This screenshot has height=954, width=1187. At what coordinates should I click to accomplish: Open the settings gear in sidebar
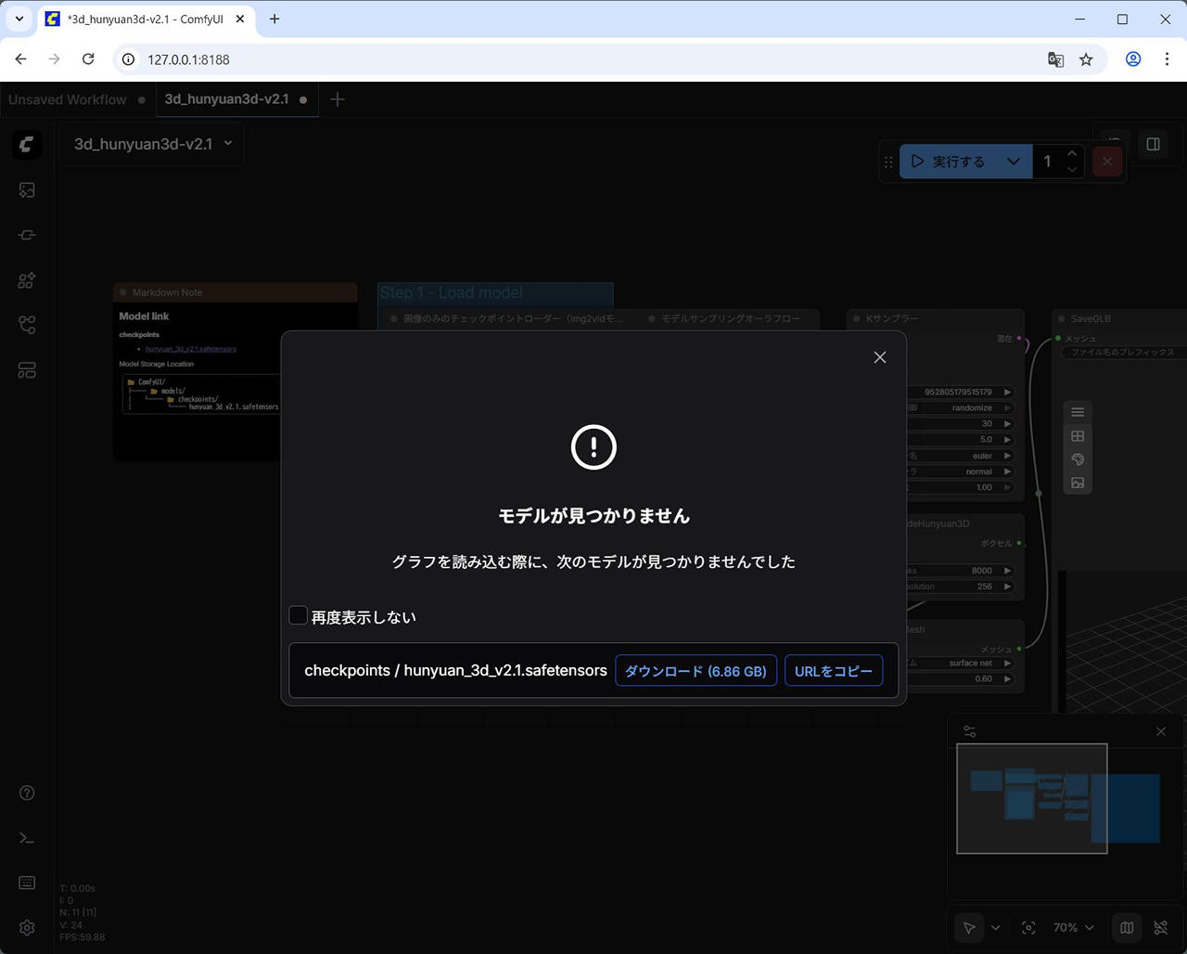pos(27,927)
